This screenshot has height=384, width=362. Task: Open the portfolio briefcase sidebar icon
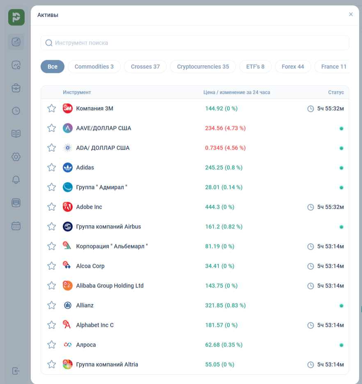16,88
